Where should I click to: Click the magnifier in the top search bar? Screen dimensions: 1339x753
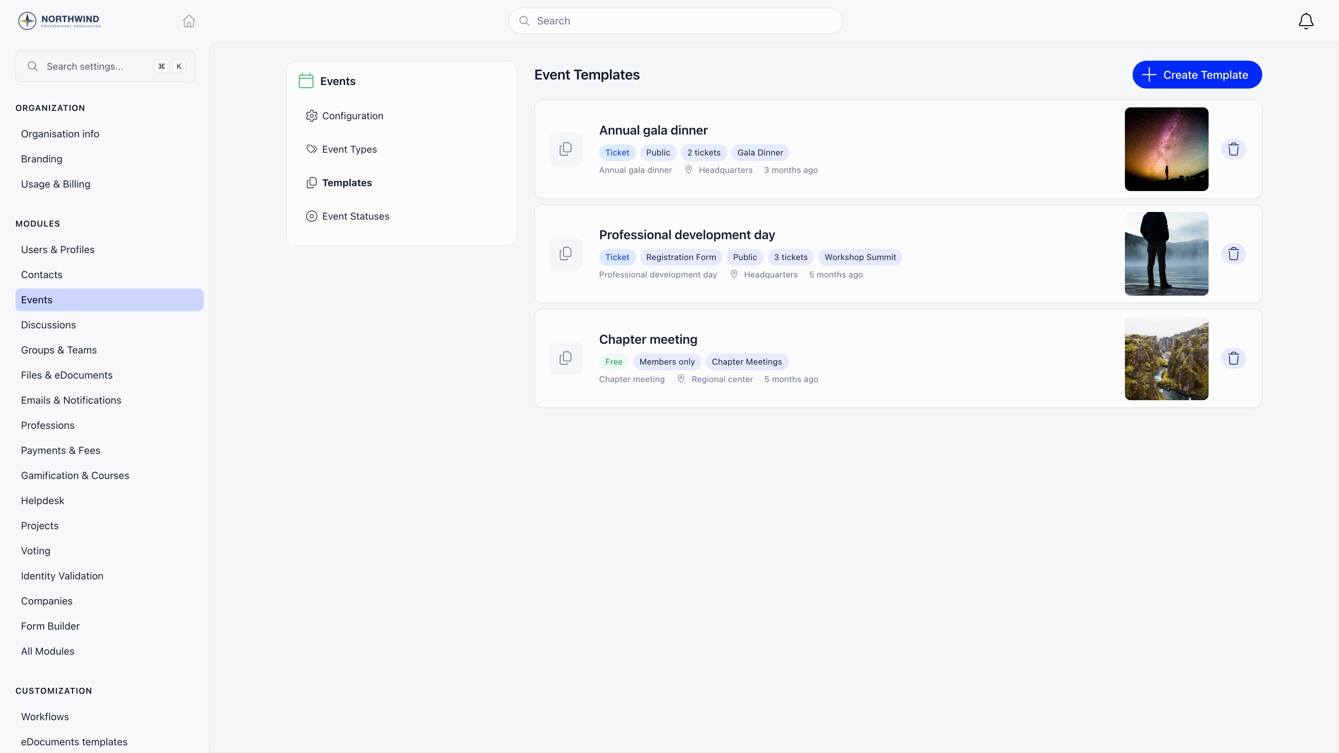524,21
